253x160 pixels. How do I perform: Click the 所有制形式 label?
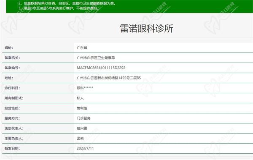pyautogui.click(x=14, y=98)
